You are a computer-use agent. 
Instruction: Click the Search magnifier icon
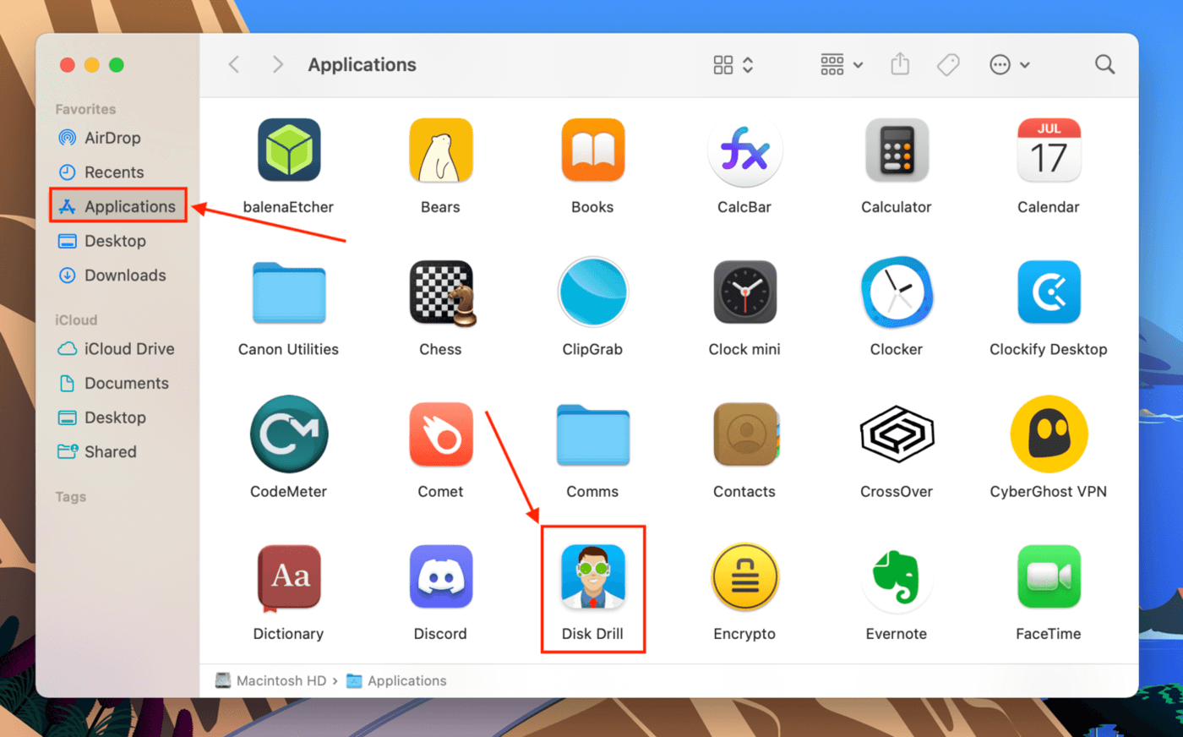[x=1104, y=64]
